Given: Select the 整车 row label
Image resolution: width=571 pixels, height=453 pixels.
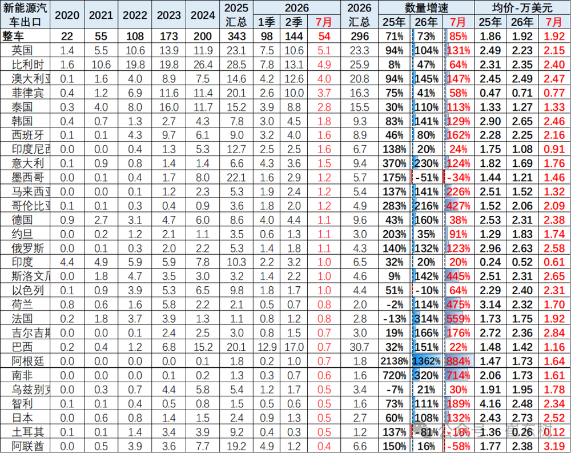Looking at the screenshot, I should click(13, 37).
